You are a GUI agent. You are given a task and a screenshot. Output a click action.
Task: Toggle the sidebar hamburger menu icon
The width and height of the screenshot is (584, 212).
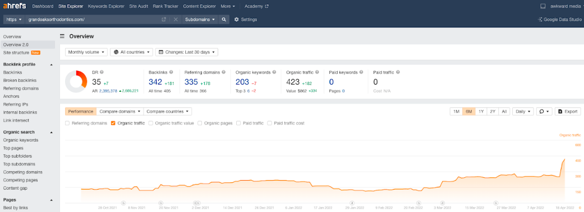click(x=62, y=36)
